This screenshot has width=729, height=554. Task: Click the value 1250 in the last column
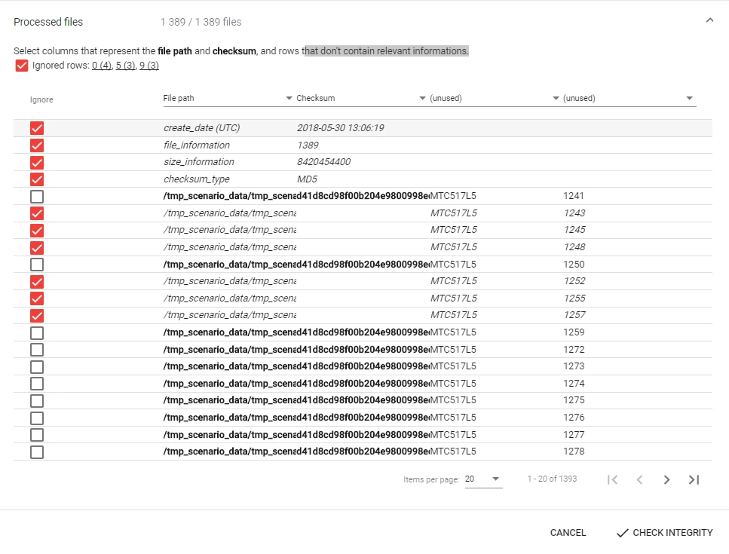tap(574, 264)
